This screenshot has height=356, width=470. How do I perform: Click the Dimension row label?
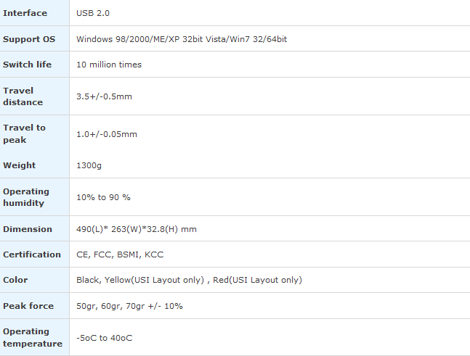(28, 229)
